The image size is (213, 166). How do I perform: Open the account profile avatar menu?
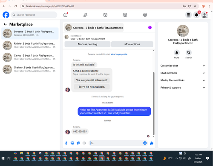[x=204, y=15]
